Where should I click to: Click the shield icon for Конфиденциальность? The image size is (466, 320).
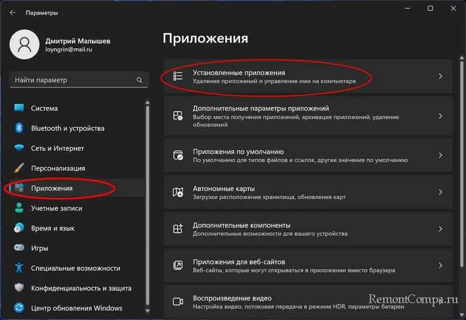pyautogui.click(x=19, y=287)
